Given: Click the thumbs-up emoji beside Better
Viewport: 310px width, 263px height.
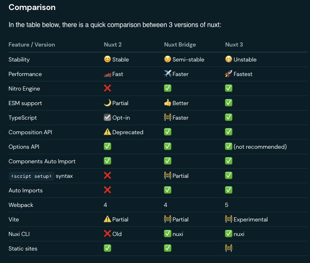Looking at the screenshot, I should click(x=168, y=103).
